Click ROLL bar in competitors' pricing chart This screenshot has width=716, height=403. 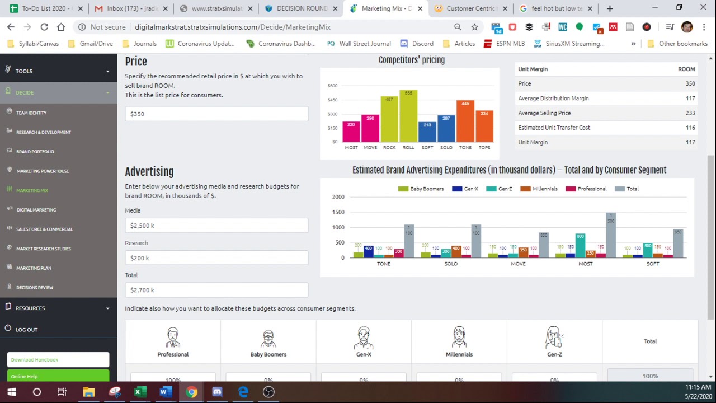point(408,116)
